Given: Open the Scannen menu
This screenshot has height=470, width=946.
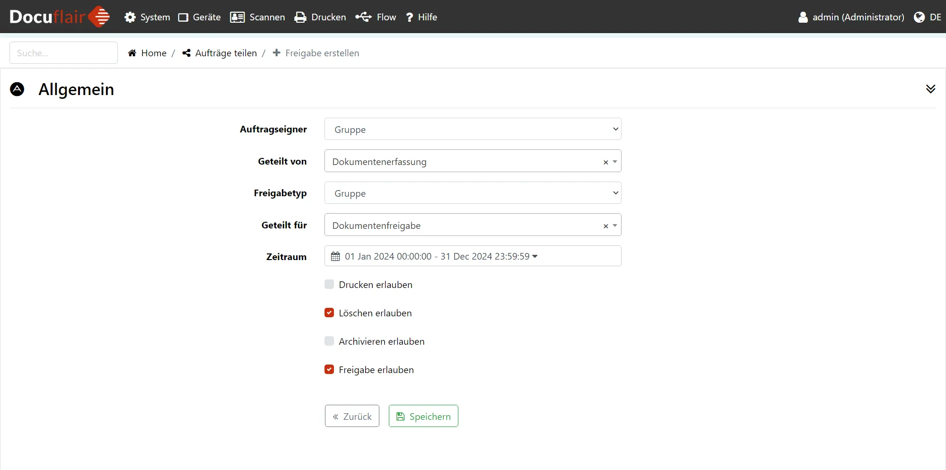Looking at the screenshot, I should point(258,17).
